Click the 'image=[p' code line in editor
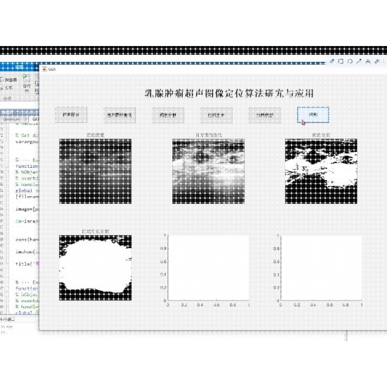The width and height of the screenshot is (387, 387). 27,209
